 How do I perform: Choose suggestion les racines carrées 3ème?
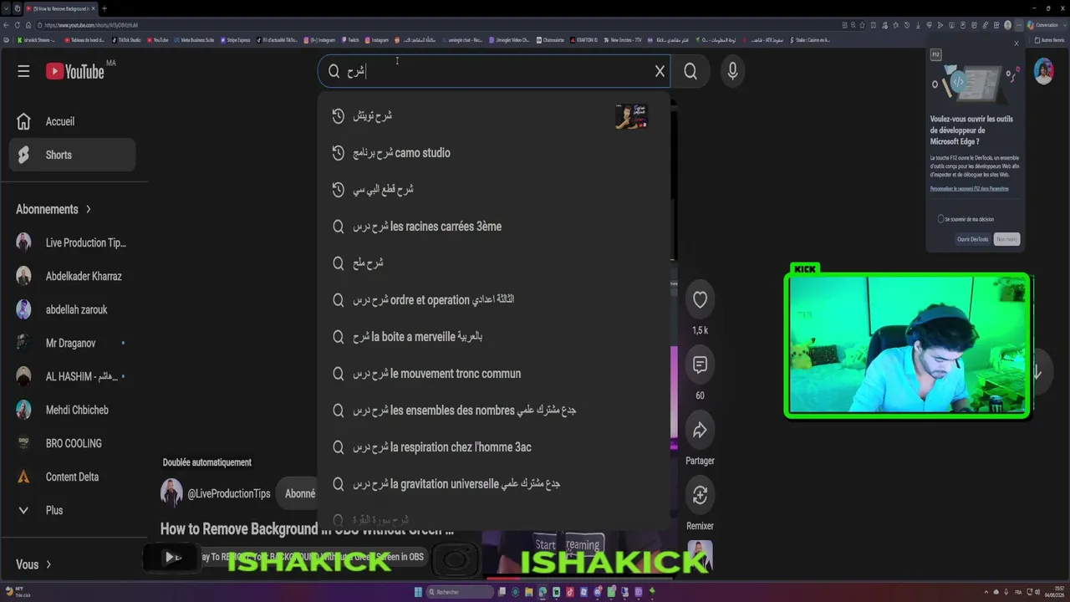coord(493,227)
